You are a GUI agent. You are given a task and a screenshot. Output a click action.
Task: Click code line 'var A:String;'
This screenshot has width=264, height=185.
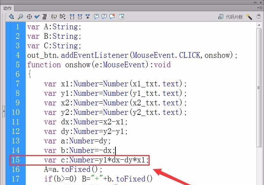point(54,27)
